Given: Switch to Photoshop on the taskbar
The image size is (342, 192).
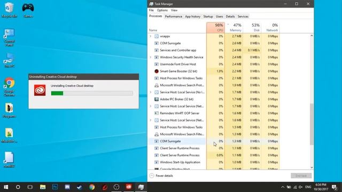Looking at the screenshot, I should pyautogui.click(x=55, y=187).
